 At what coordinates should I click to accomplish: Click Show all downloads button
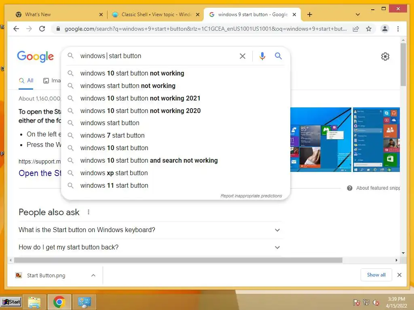[376, 275]
